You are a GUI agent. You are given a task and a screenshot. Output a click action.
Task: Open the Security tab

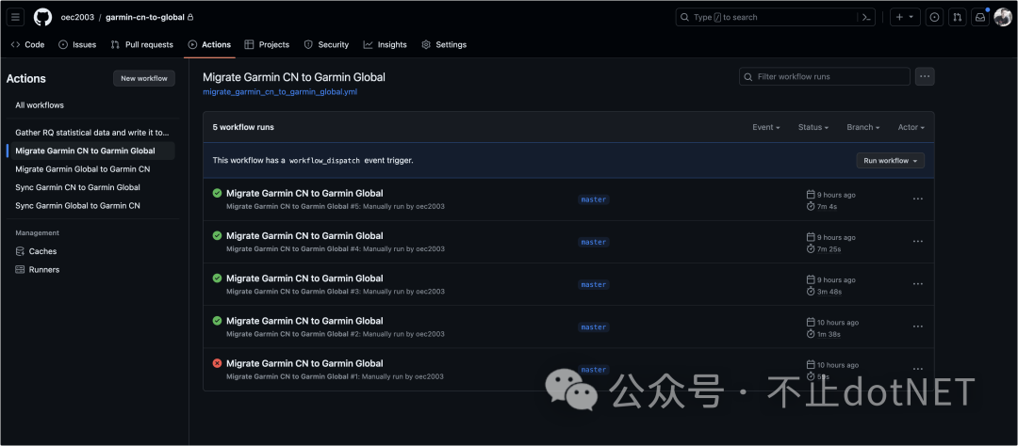pos(326,45)
